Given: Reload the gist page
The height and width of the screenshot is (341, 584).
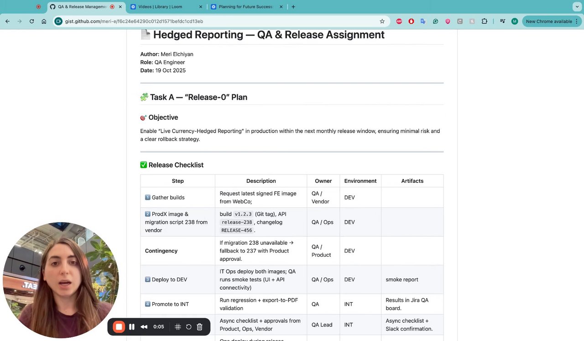Looking at the screenshot, I should point(31,21).
